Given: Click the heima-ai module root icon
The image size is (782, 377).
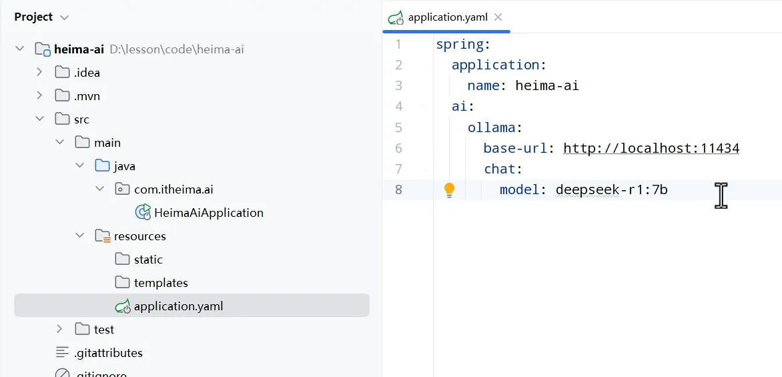Looking at the screenshot, I should coord(43,49).
